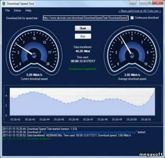Viewport: 165px width, 158px height.
Task: Click the 15:26:51 time marker on graph
Action: pos(146,120)
